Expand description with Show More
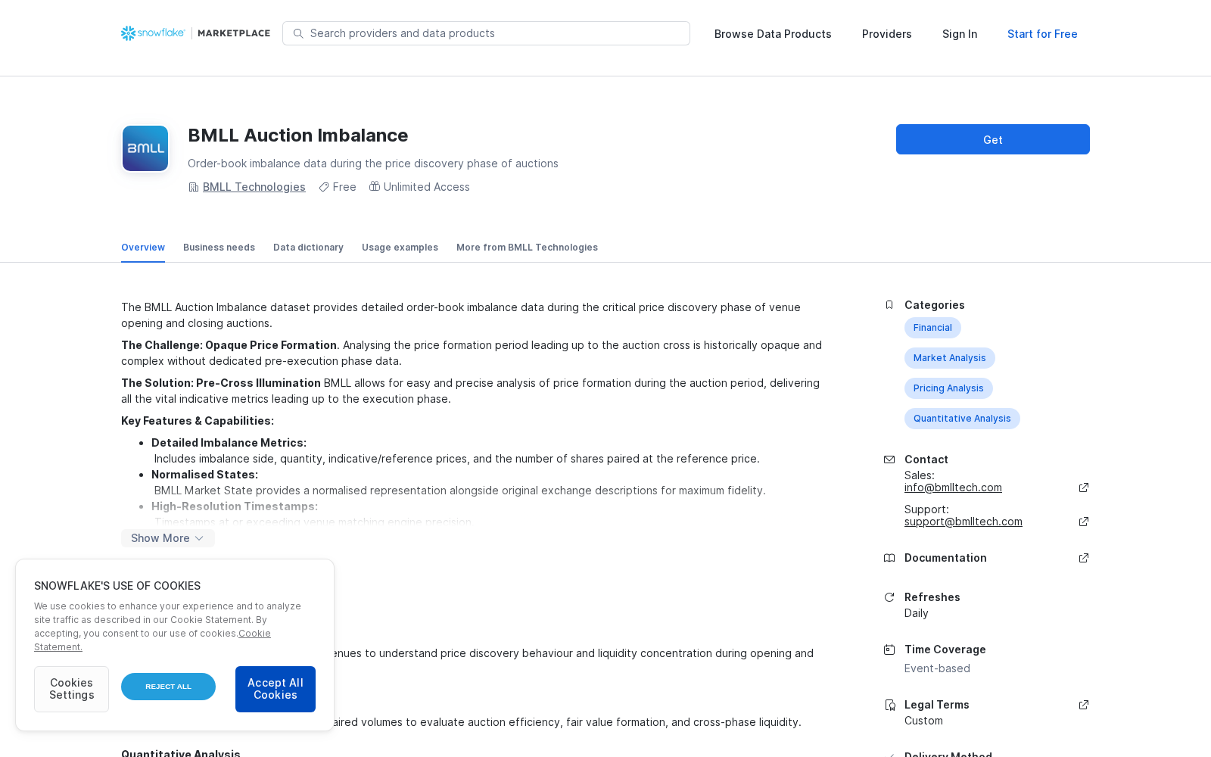The height and width of the screenshot is (757, 1211). pos(168,538)
